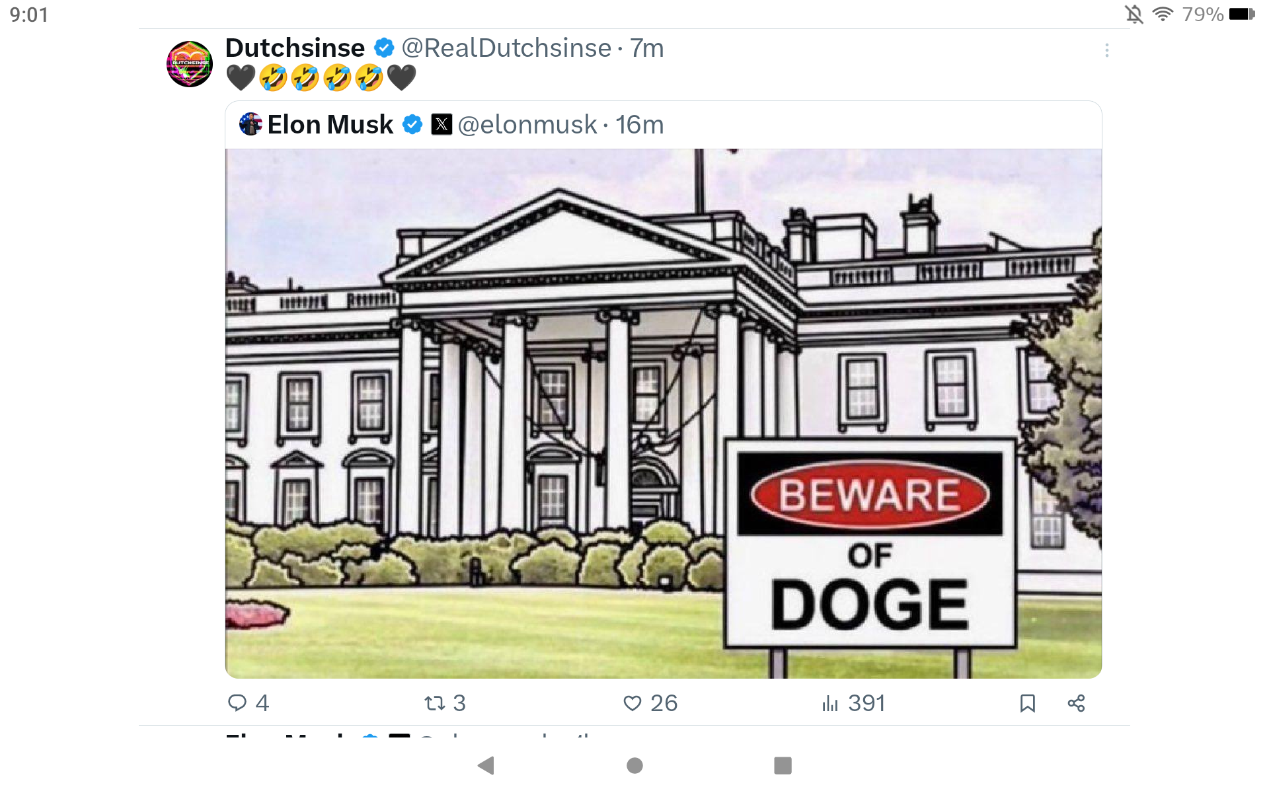The height and width of the screenshot is (793, 1269).
Task: Open the Dutchsinse display name link
Action: [x=295, y=48]
